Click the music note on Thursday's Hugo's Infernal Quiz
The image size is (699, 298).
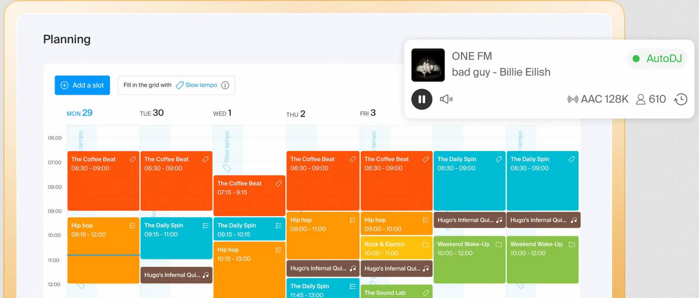point(353,268)
